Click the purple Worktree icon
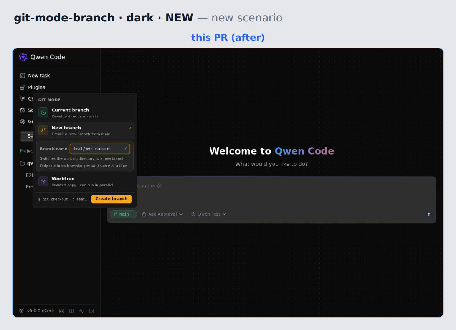456x330 pixels. click(43, 181)
